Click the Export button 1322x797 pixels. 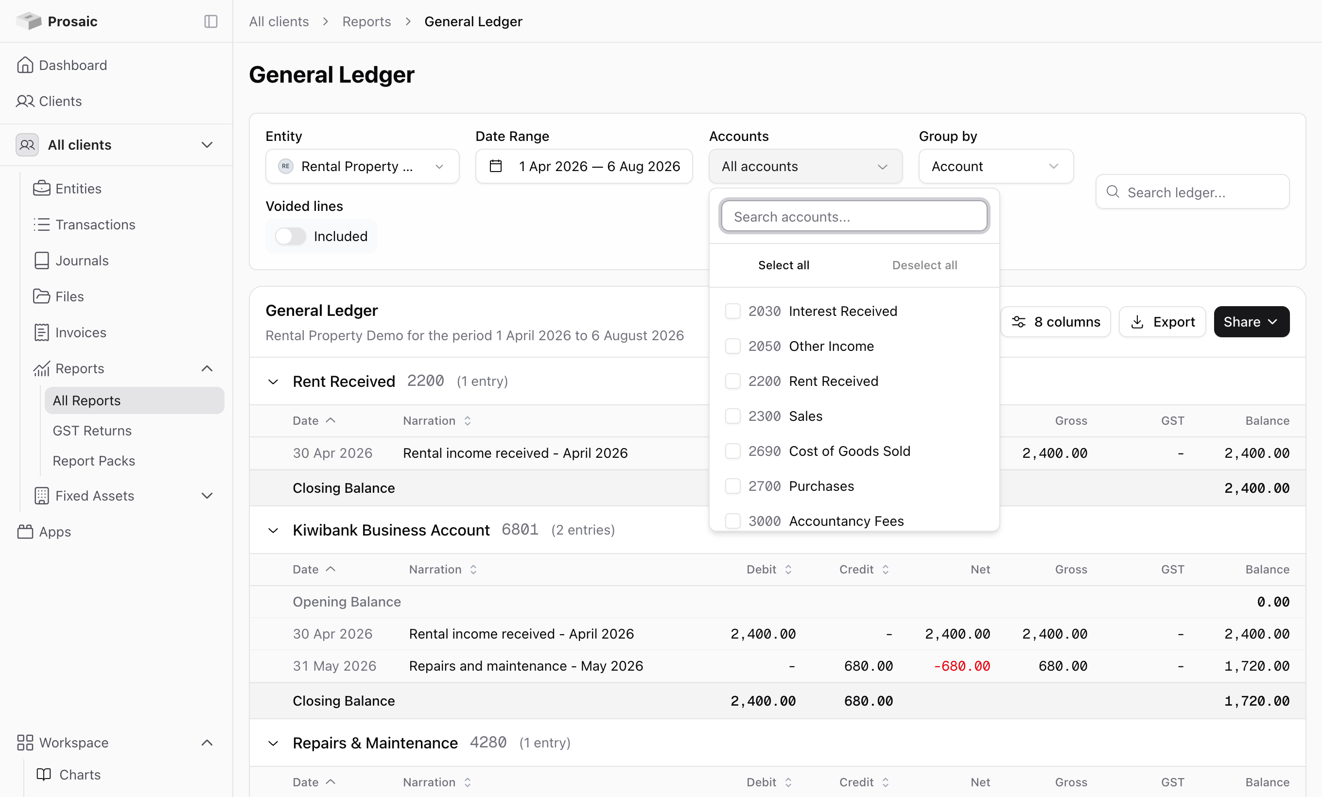[1162, 322]
